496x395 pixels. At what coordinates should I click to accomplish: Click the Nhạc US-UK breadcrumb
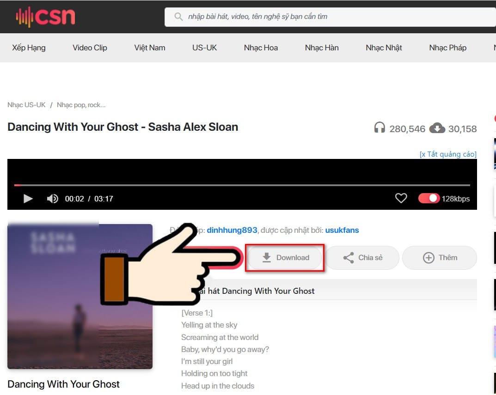pyautogui.click(x=26, y=105)
